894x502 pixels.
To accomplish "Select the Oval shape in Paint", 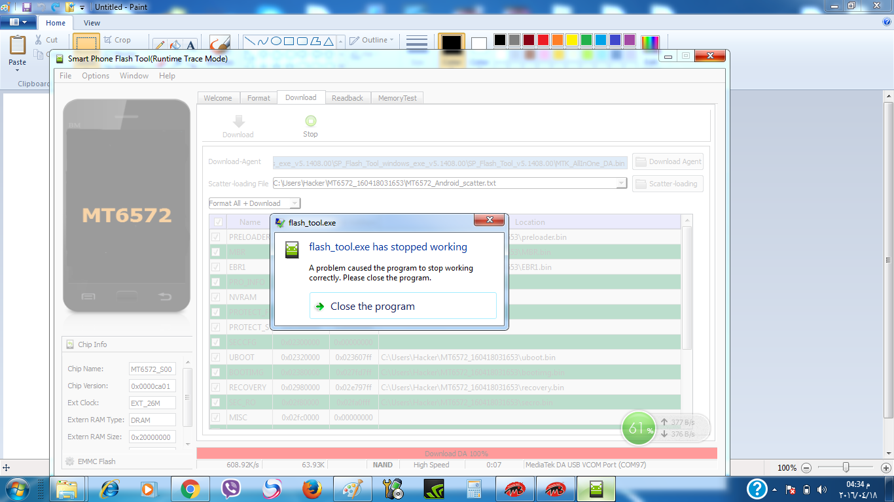I will [276, 41].
